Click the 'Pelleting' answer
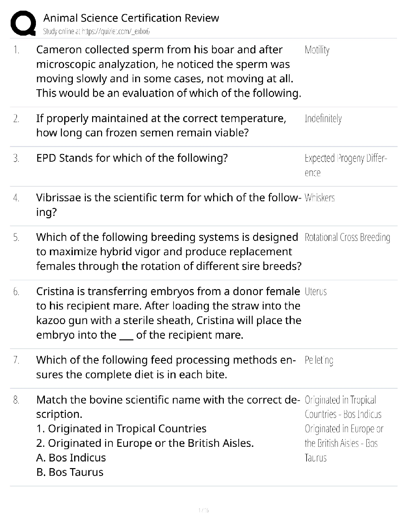This screenshot has height=527, width=407. pos(319,360)
